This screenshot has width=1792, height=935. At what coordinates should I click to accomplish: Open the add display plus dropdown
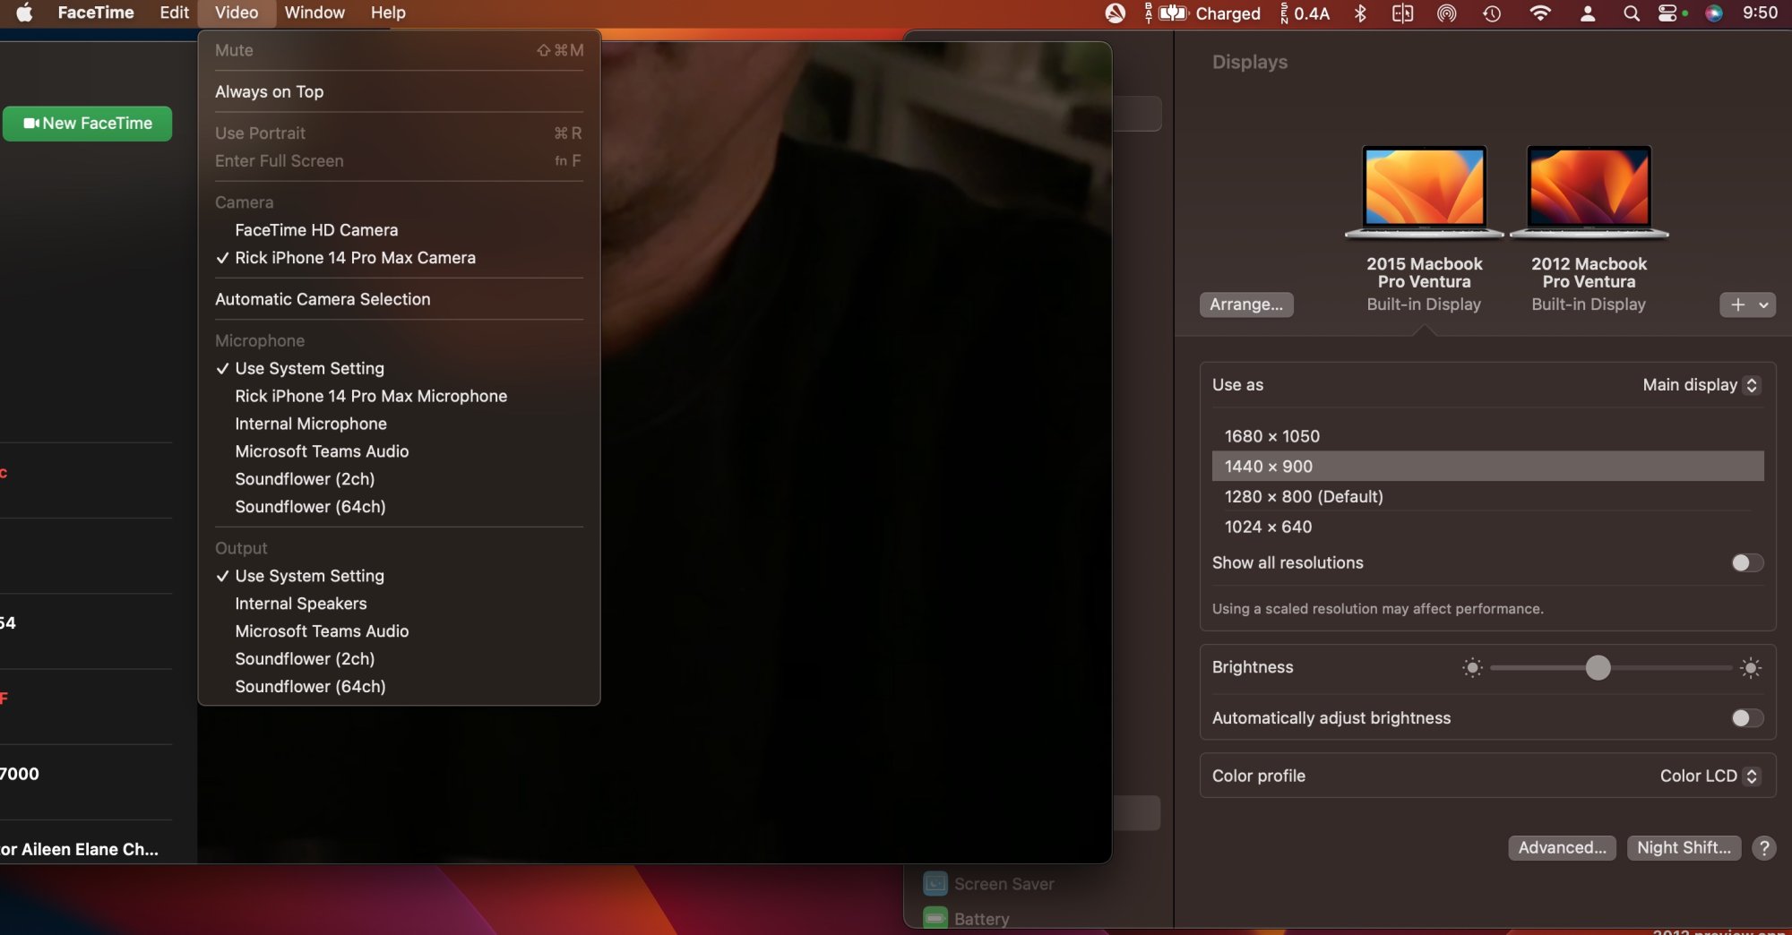point(1747,305)
